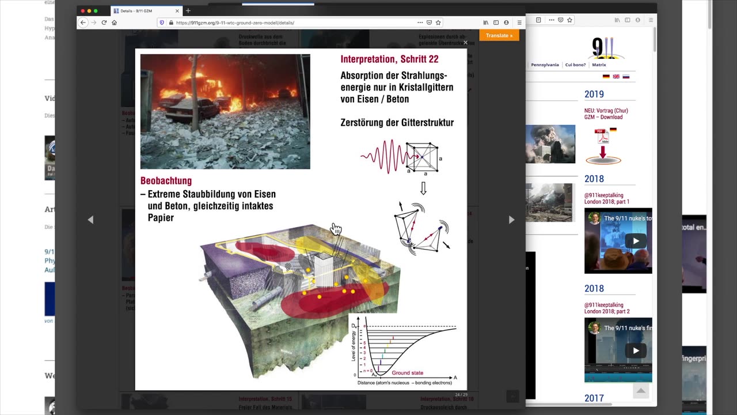Open page actions ellipsis in front window
This screenshot has height=415, width=737.
tap(420, 22)
